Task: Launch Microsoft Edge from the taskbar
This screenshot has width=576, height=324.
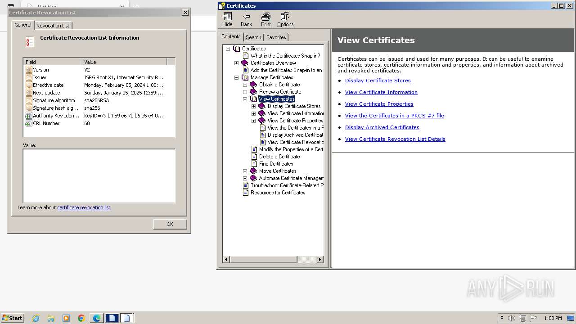Action: coord(97,318)
